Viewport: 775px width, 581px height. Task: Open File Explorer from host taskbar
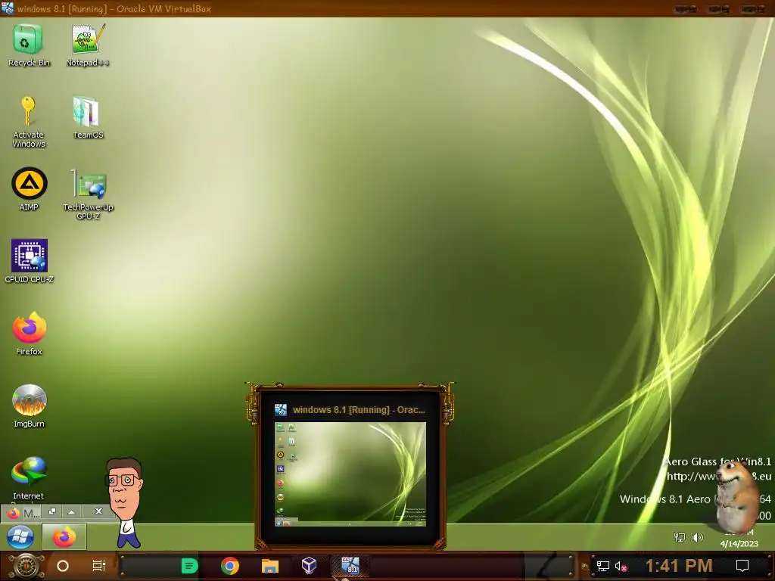tap(270, 566)
